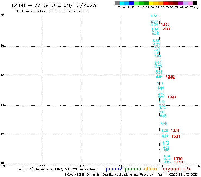Image resolution: width=201 pixels, height=177 pixels.
Task: Select timestamp 'Aug 14 08:29:14 UTC 2023'
Action: pos(178,175)
